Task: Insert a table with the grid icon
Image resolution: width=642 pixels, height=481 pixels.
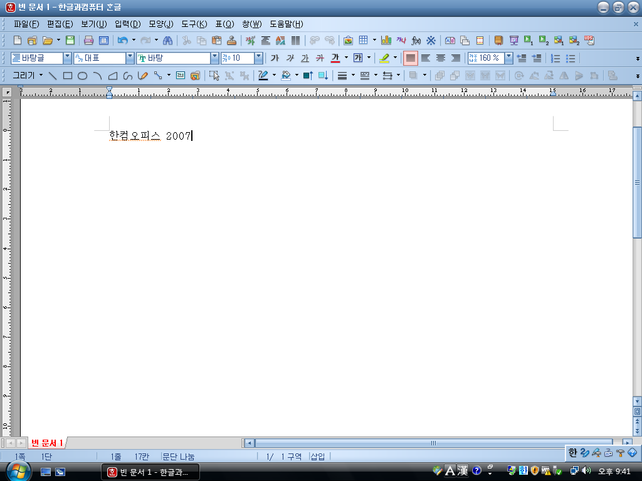Action: click(x=363, y=40)
